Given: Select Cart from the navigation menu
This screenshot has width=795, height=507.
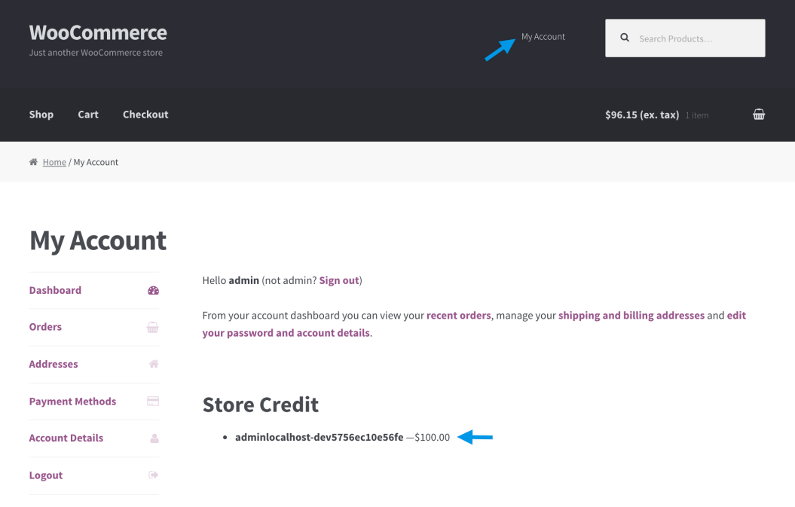Looking at the screenshot, I should pyautogui.click(x=87, y=115).
